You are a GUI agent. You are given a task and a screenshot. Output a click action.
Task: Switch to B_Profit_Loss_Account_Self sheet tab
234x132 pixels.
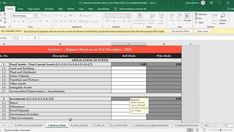29,125
